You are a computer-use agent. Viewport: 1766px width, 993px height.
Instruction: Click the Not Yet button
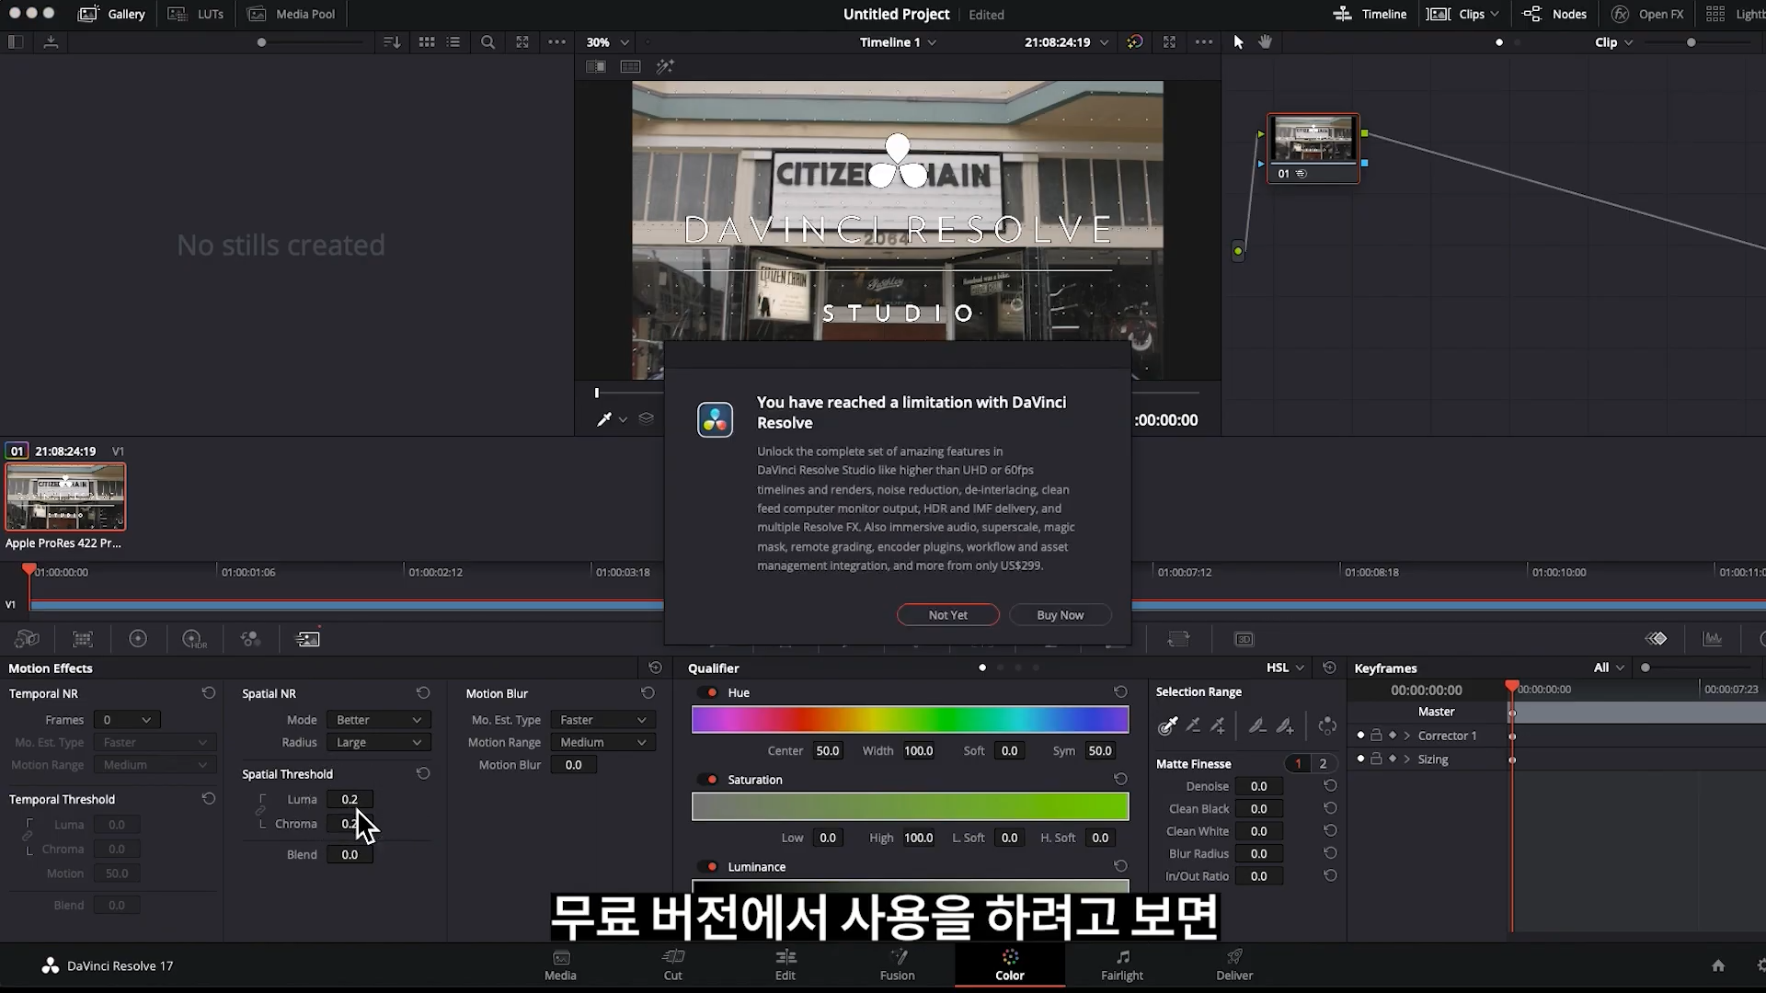[x=947, y=615]
